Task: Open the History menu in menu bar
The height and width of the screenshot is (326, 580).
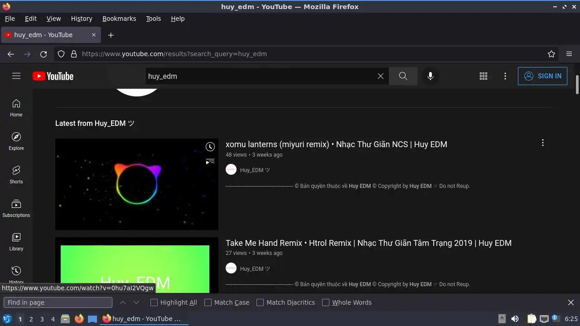Action: (x=82, y=19)
